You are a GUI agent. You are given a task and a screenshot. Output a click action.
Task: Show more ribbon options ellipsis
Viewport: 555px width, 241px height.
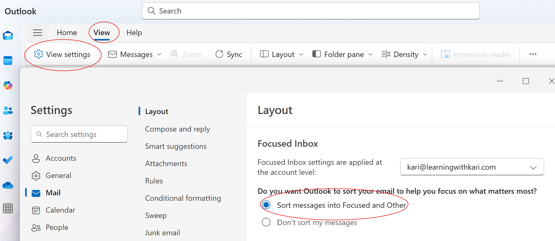(x=533, y=54)
